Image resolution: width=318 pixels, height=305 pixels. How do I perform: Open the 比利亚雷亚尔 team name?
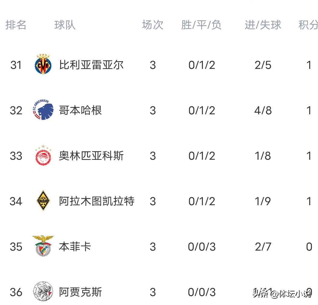[91, 65]
